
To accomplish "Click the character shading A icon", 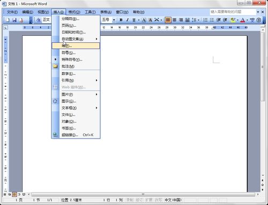I will tap(150, 20).
